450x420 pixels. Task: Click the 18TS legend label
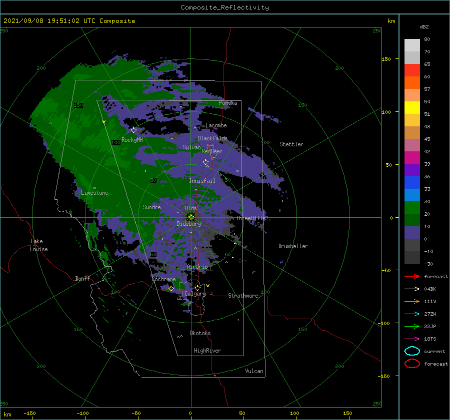[x=430, y=339]
